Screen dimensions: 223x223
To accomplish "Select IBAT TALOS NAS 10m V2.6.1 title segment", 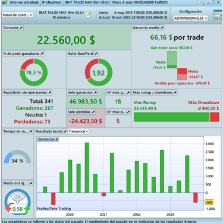I will point(87,2).
